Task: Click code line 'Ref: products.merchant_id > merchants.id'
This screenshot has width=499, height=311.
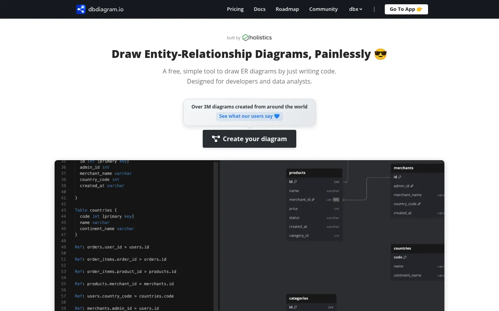Action: 124,284
